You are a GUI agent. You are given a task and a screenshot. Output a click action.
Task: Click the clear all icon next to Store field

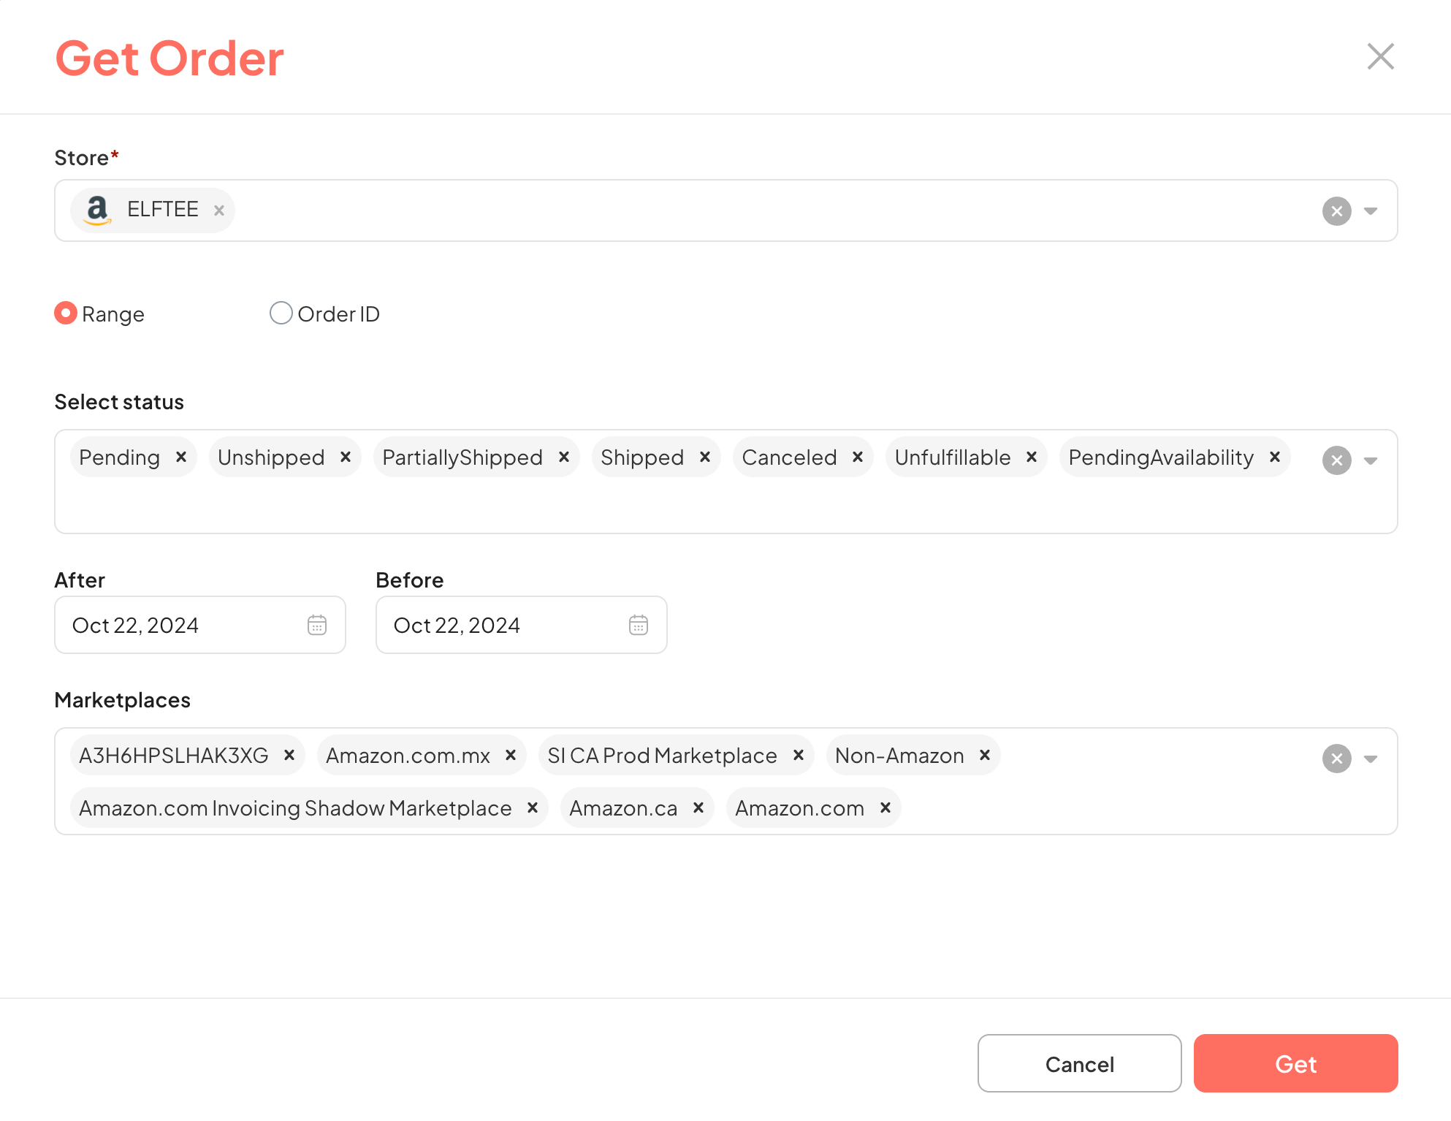[x=1337, y=210]
